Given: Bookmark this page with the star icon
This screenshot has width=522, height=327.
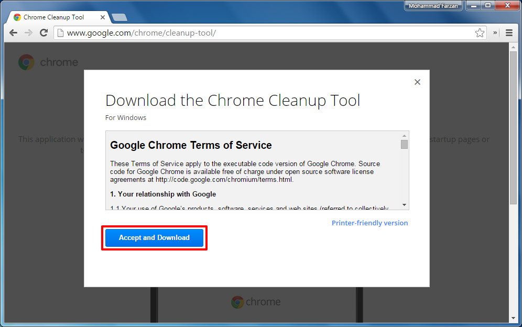Looking at the screenshot, I should pos(480,32).
